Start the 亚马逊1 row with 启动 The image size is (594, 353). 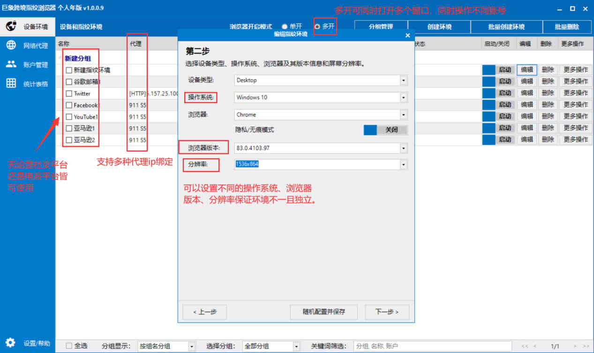click(498, 128)
